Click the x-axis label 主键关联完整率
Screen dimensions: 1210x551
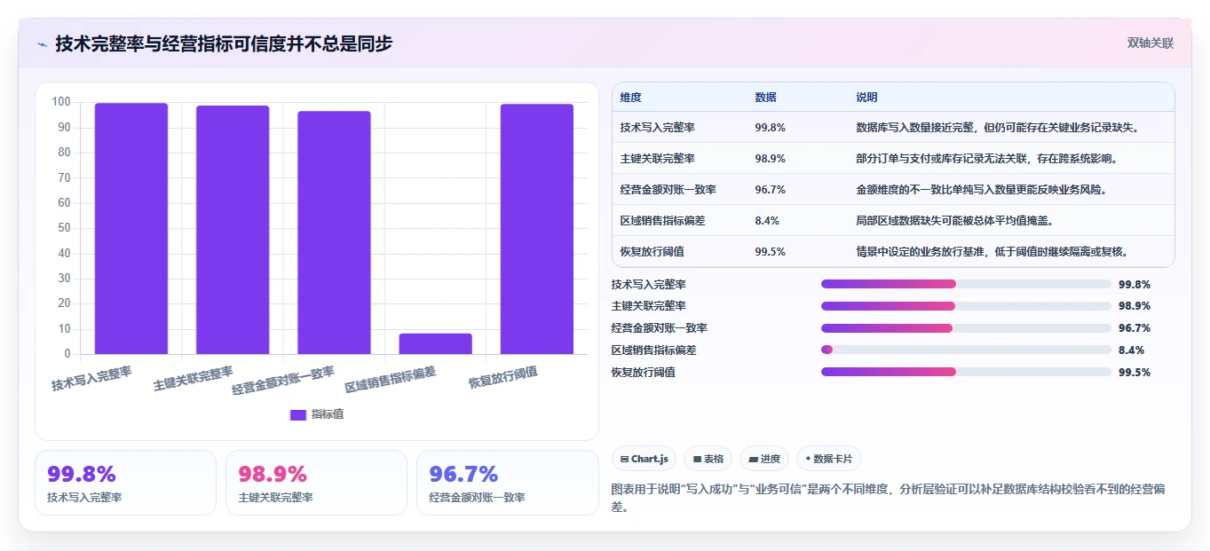point(193,379)
